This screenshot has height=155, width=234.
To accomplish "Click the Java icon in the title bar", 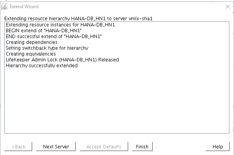I will tap(5, 7).
